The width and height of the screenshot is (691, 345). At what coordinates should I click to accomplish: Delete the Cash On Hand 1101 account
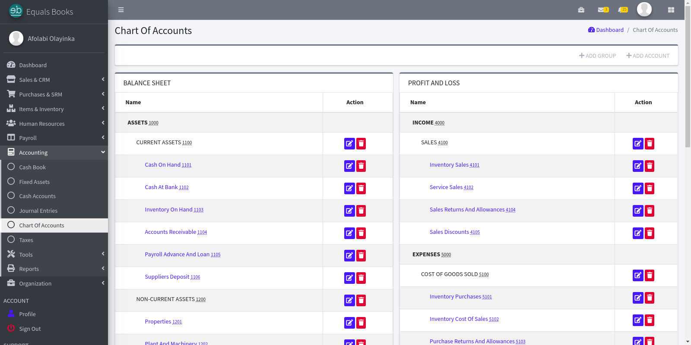pyautogui.click(x=361, y=166)
